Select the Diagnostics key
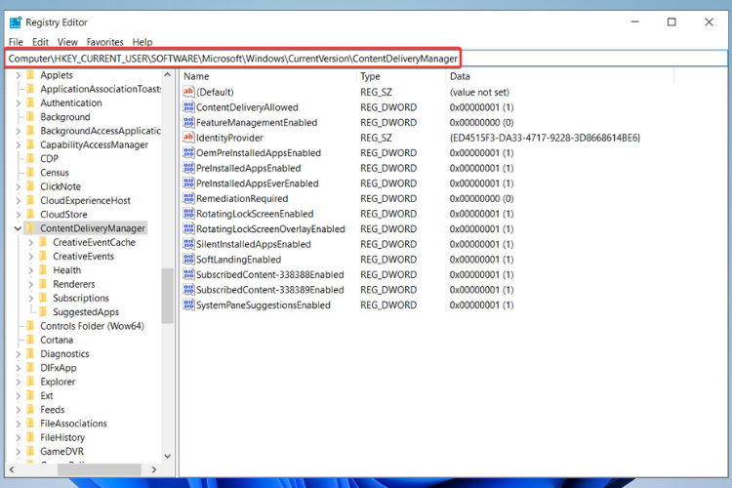 click(64, 354)
